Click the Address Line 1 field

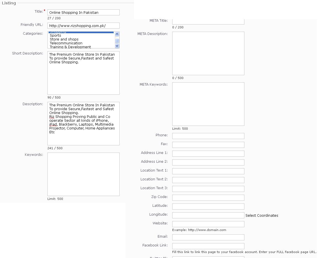(208, 154)
